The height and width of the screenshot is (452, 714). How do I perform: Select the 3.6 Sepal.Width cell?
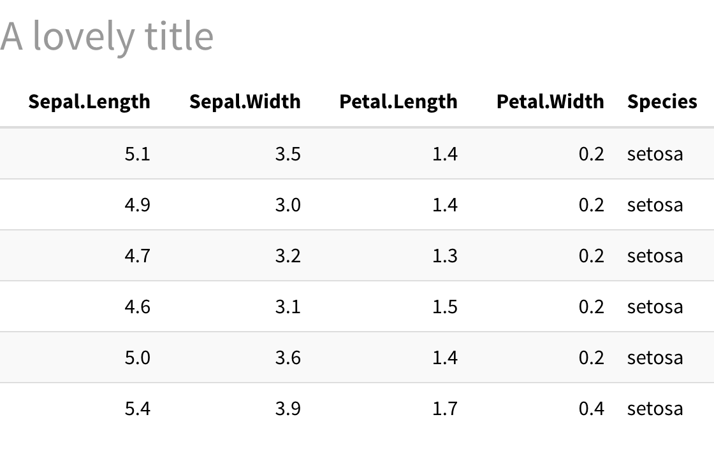coord(288,358)
